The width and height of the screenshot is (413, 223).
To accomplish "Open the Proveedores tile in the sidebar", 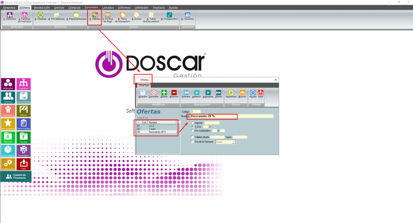I will (23, 97).
